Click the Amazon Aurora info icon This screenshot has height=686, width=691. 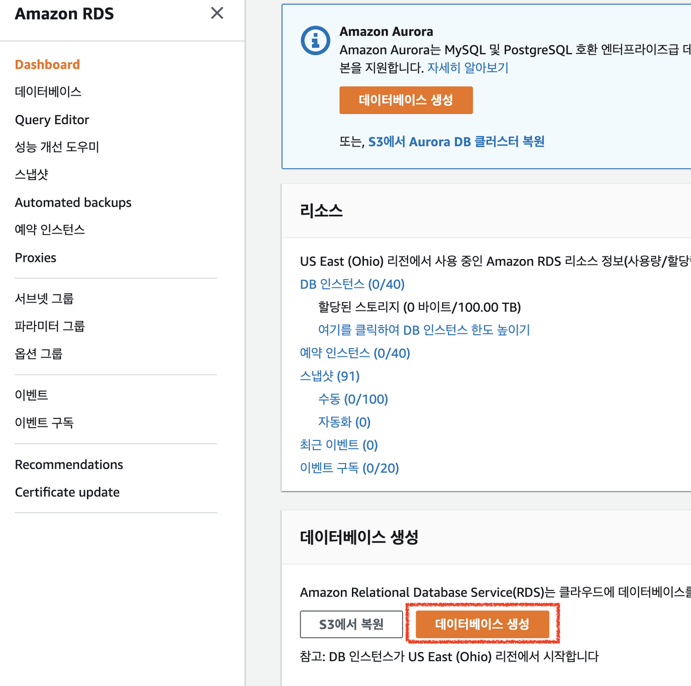[x=315, y=40]
